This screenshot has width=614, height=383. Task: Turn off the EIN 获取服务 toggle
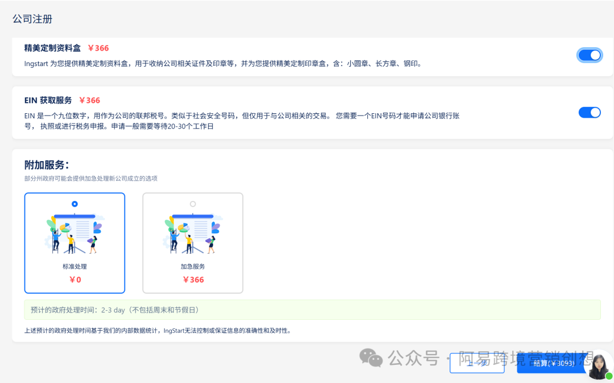pyautogui.click(x=590, y=112)
